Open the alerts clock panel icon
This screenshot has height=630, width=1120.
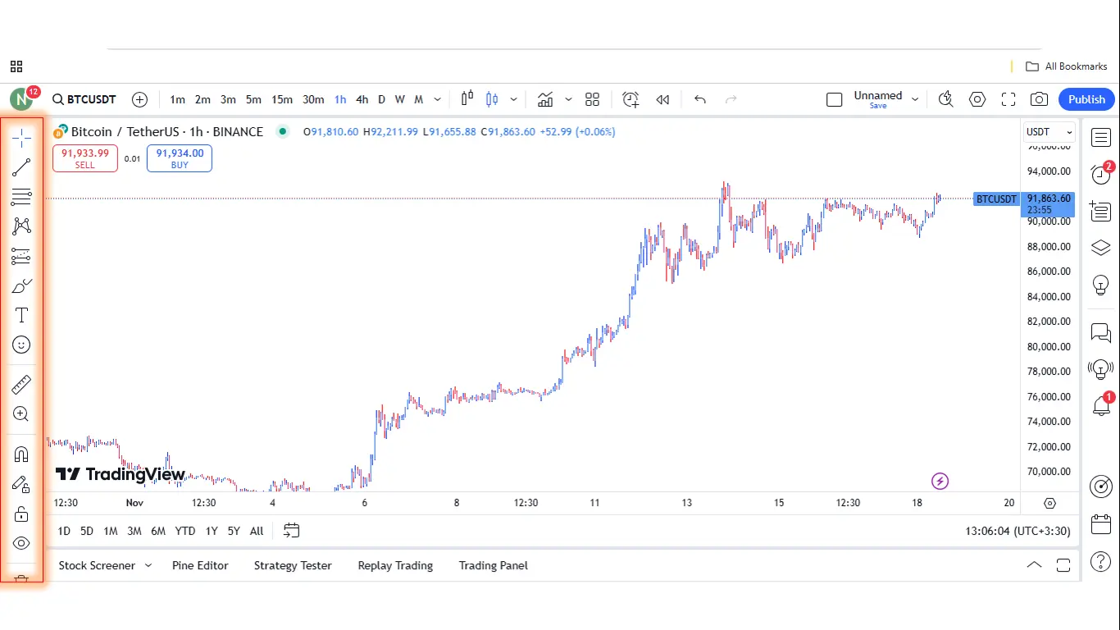pos(1100,175)
